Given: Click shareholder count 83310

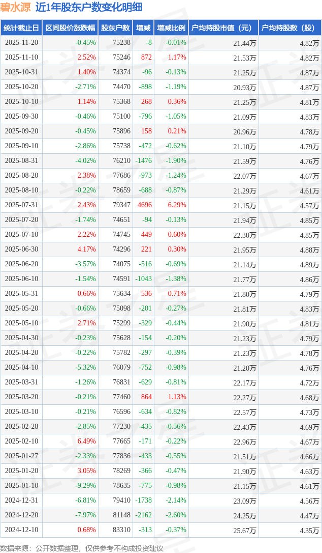Looking at the screenshot, I should click(121, 530).
